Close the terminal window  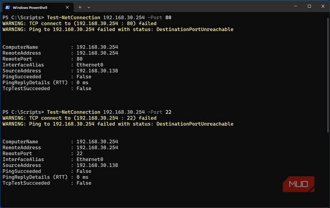coord(323,6)
